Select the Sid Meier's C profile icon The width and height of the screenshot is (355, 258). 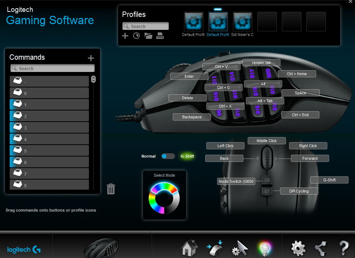click(242, 22)
